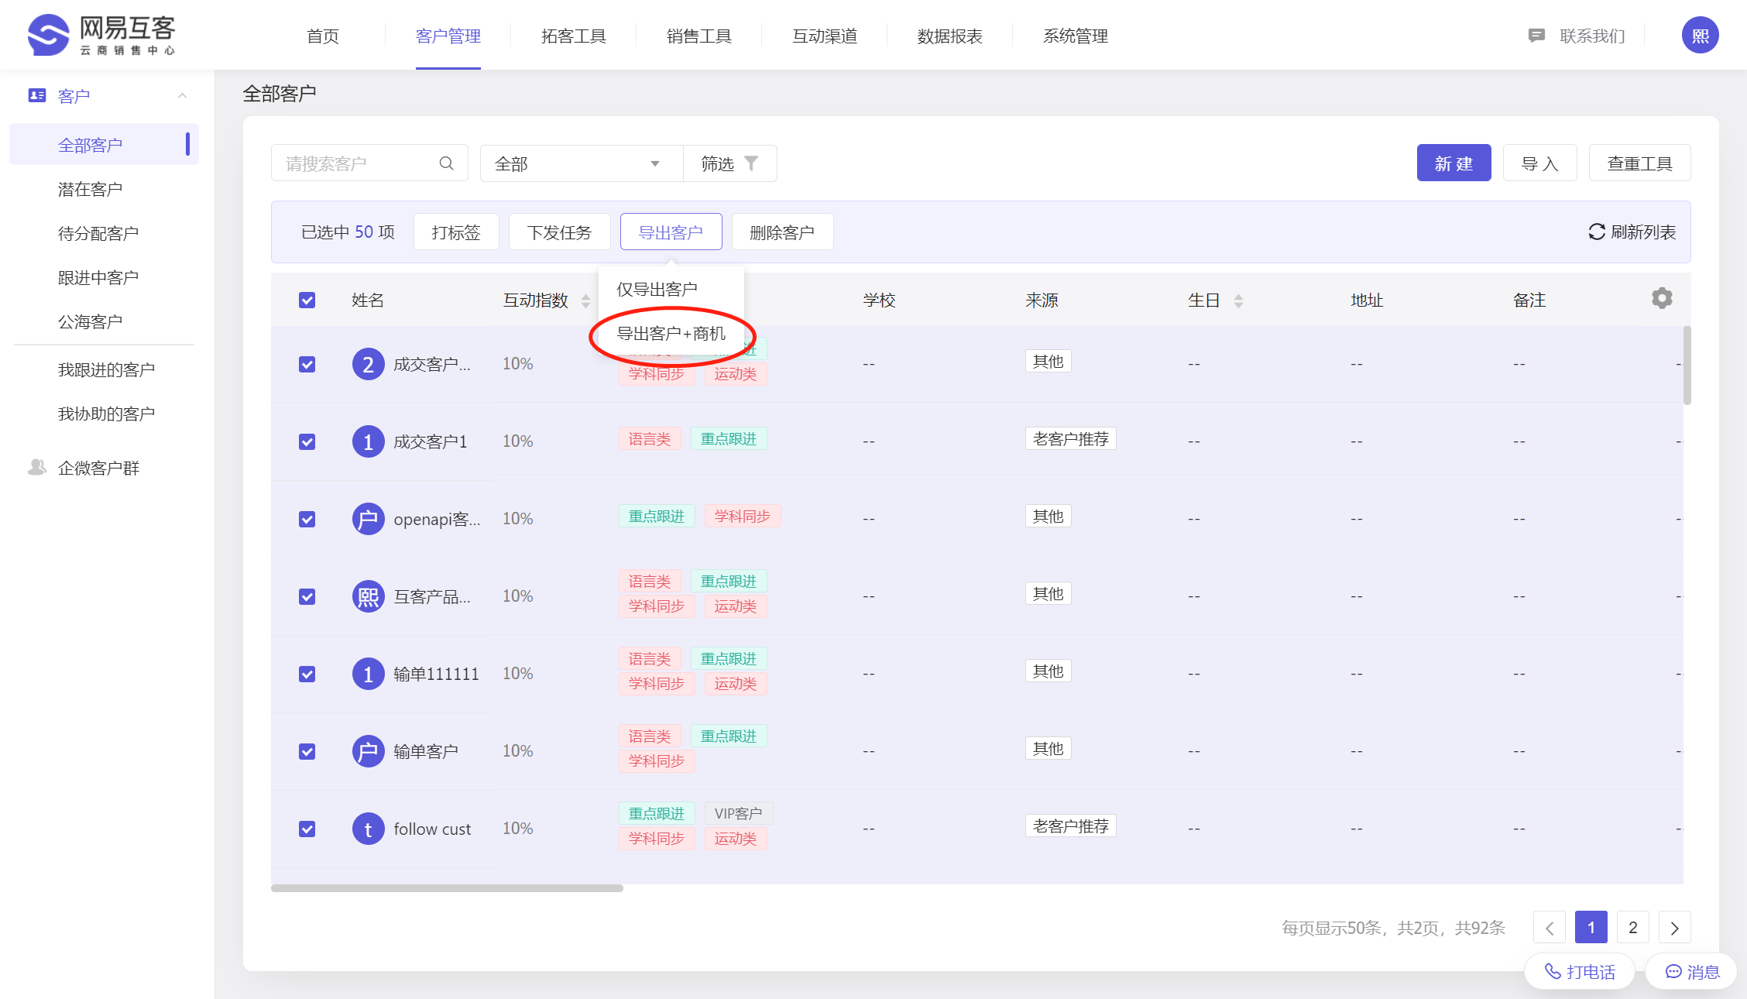The image size is (1747, 999).
Task: Click the Contact Us chat icon
Action: pyautogui.click(x=1536, y=36)
